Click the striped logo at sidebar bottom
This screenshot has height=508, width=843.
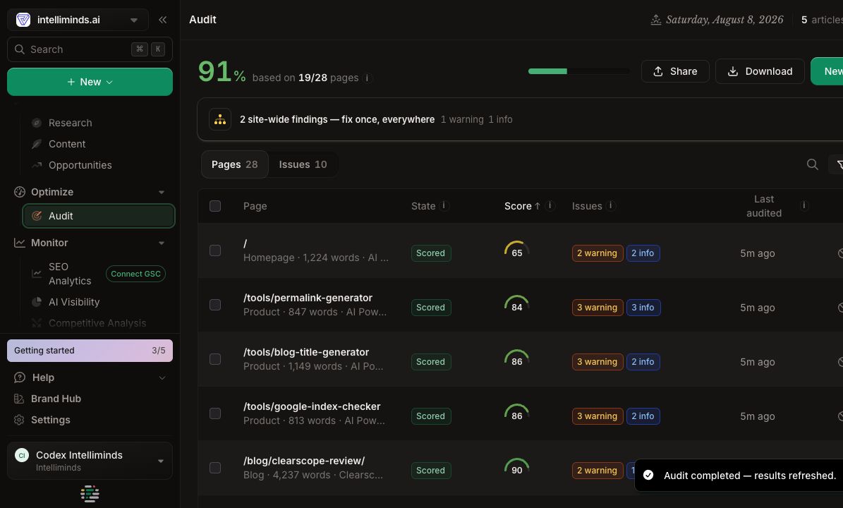90,493
